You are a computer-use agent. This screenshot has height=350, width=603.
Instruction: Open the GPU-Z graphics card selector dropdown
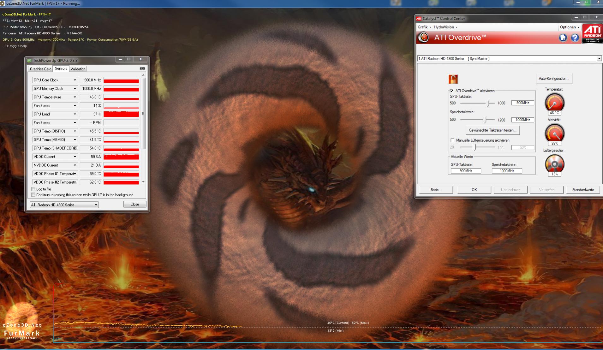click(x=64, y=205)
